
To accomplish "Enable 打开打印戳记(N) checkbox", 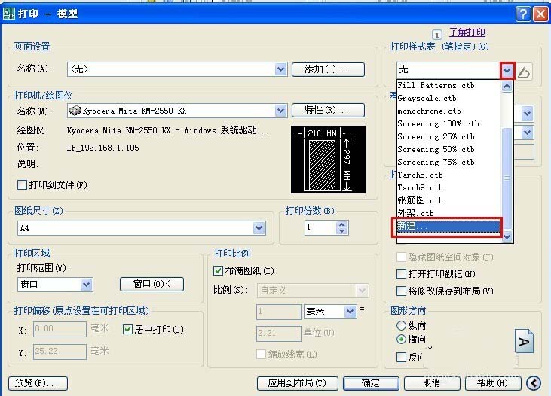I will (401, 273).
